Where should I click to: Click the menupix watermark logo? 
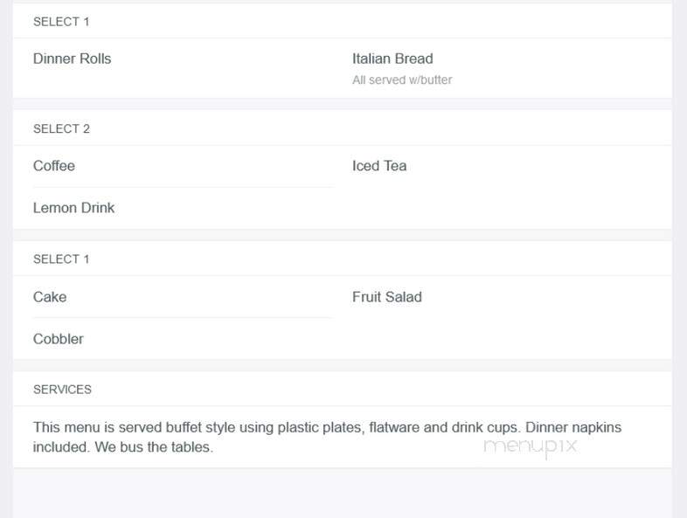tap(531, 446)
